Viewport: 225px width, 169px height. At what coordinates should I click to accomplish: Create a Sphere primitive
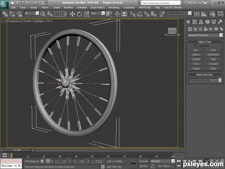196,54
